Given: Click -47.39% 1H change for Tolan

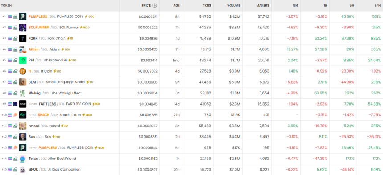Looking at the screenshot, I should [319, 159].
